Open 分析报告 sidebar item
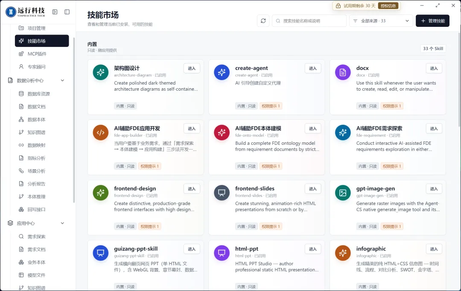This screenshot has width=461, height=291. tap(42, 184)
